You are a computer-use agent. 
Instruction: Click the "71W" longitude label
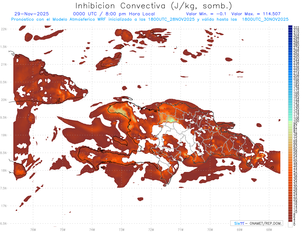(x=180, y=229)
